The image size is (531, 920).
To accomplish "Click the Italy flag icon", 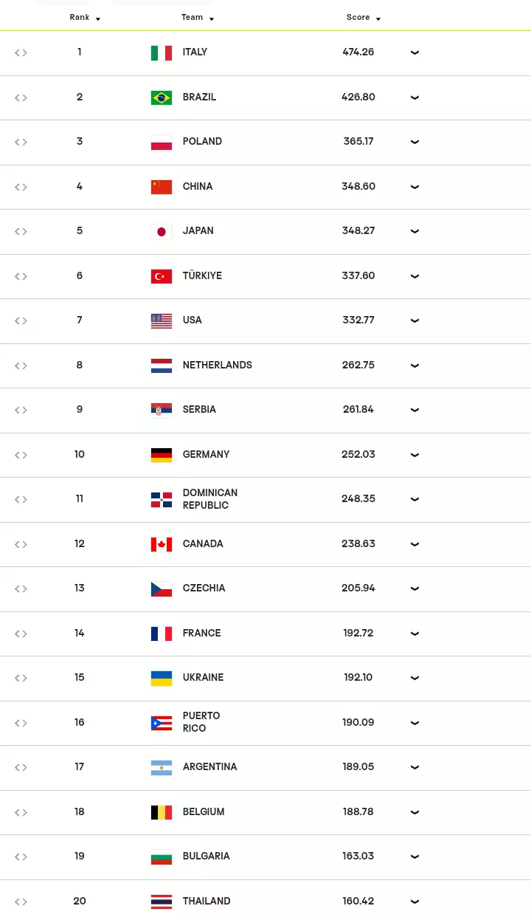I will [162, 52].
